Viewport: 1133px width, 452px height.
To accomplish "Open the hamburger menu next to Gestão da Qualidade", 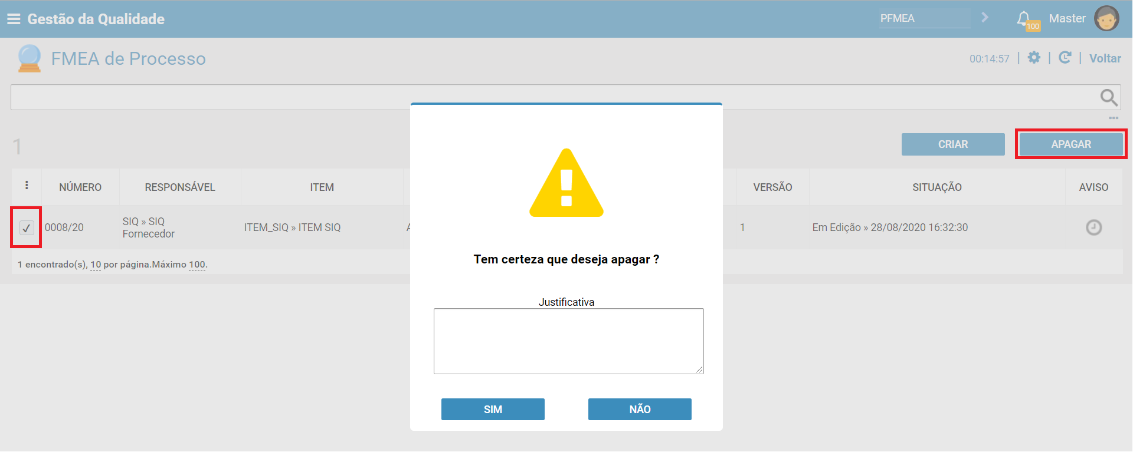I will click(14, 19).
